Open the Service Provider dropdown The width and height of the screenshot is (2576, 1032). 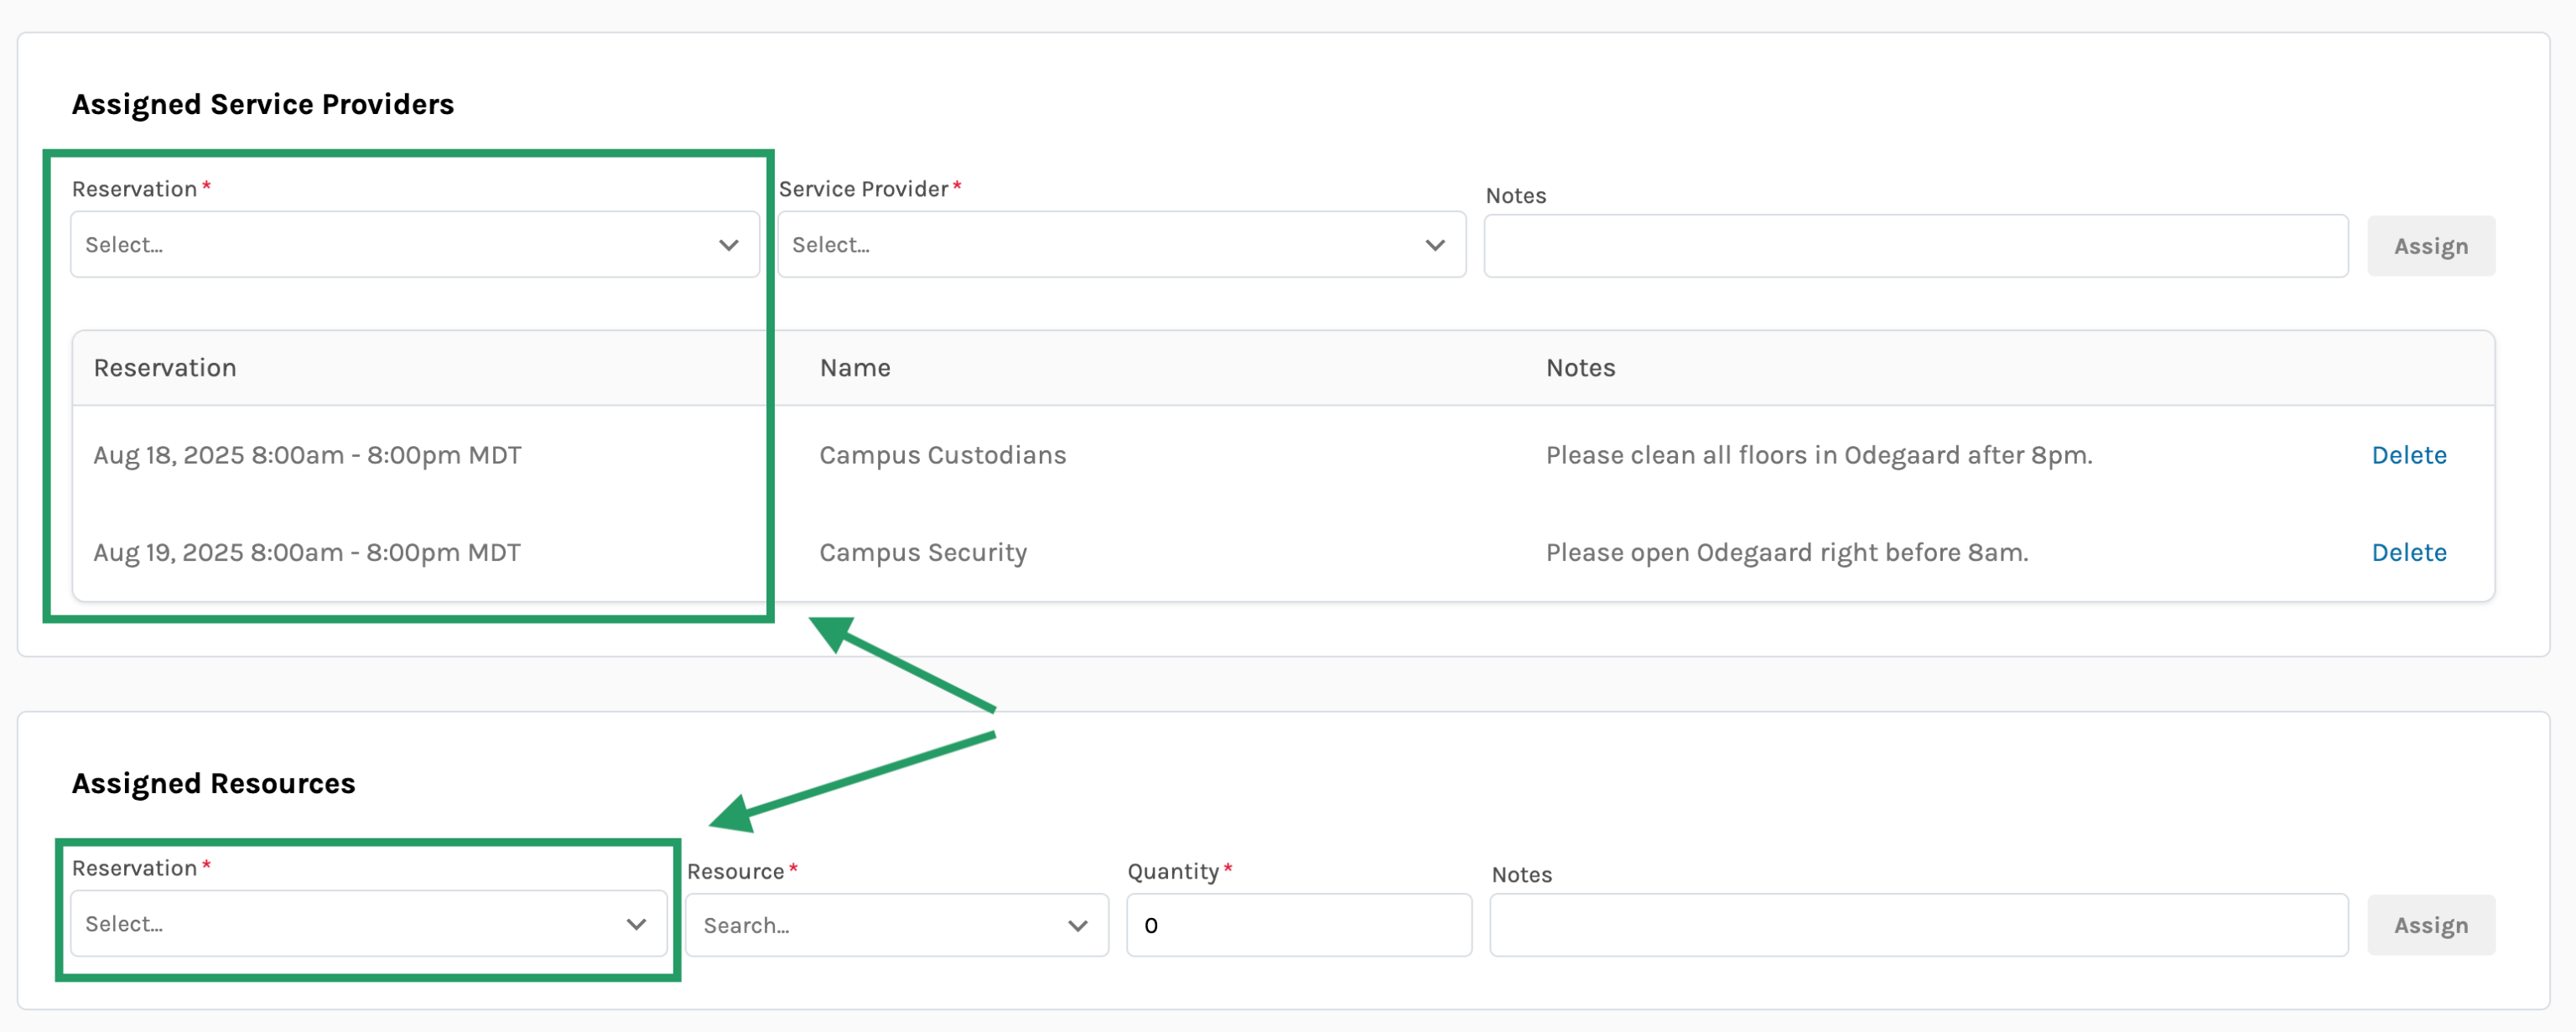click(x=1100, y=245)
